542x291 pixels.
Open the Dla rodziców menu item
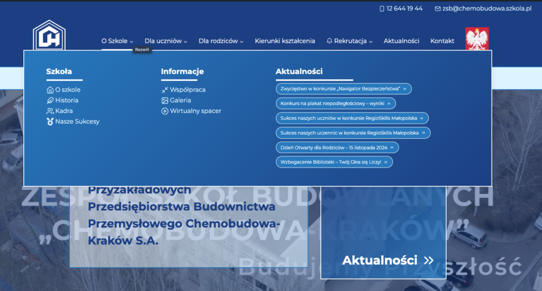[218, 41]
